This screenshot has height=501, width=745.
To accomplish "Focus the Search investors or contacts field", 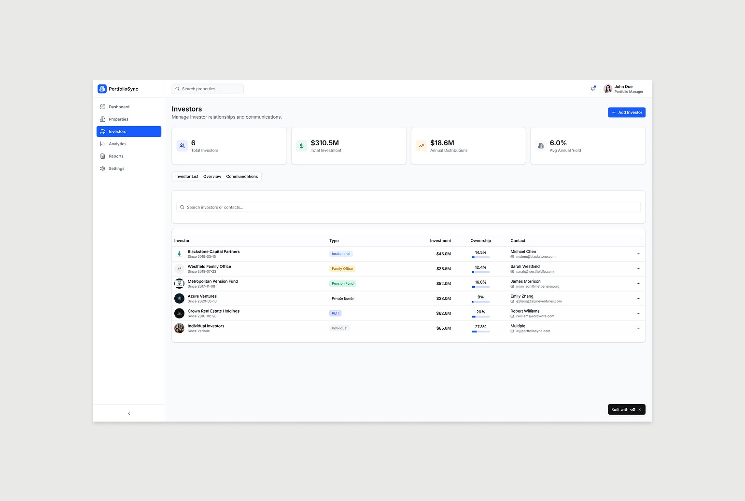I will [x=408, y=207].
